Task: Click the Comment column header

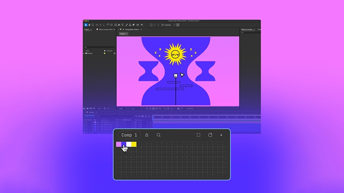Action: [110, 51]
